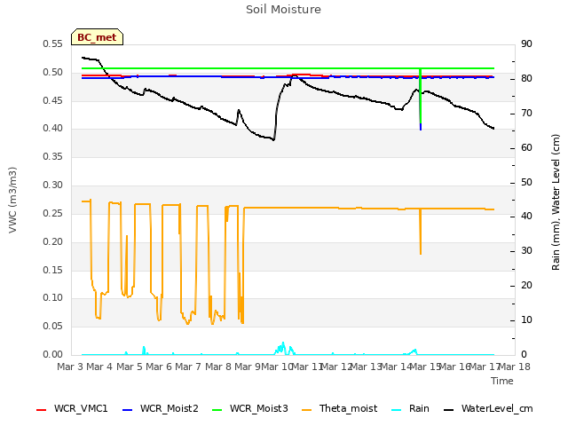Toggle the WCR_Moist3 legend entry

coord(250,408)
